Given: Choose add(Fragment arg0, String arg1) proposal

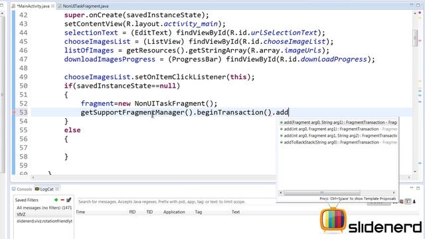Looking at the screenshot, I should [338, 122].
